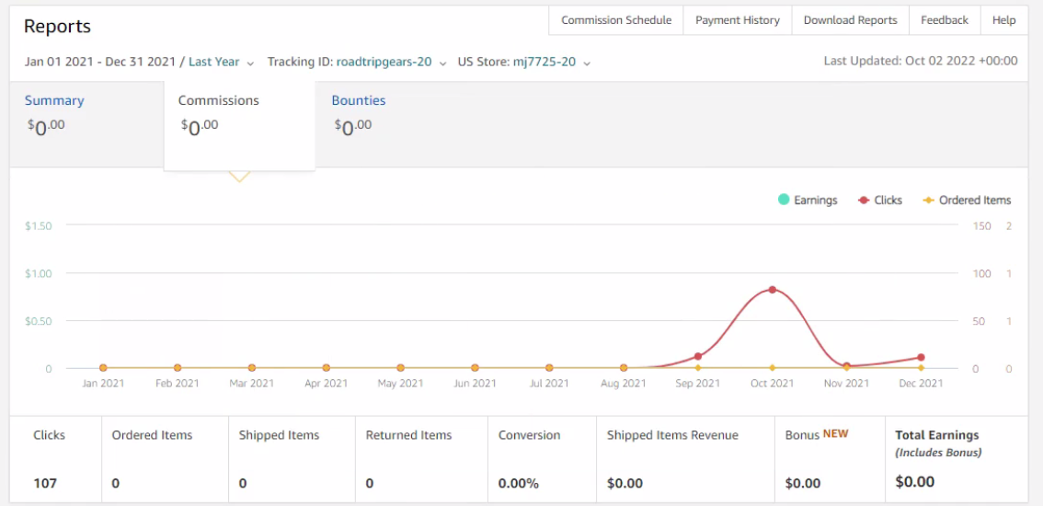Toggle the Ordered Items legend series

coord(968,200)
